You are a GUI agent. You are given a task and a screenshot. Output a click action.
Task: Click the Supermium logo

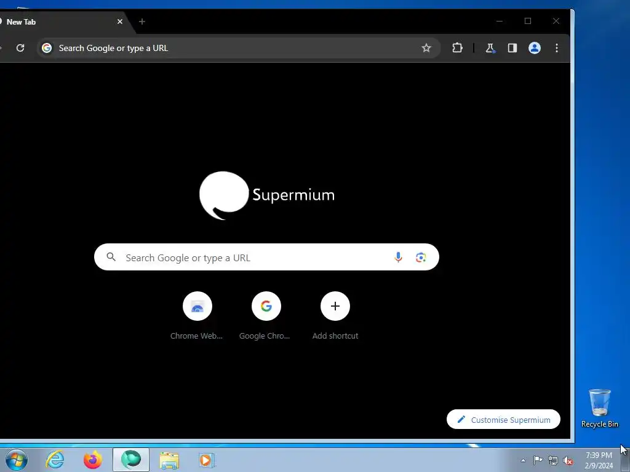[267, 195]
